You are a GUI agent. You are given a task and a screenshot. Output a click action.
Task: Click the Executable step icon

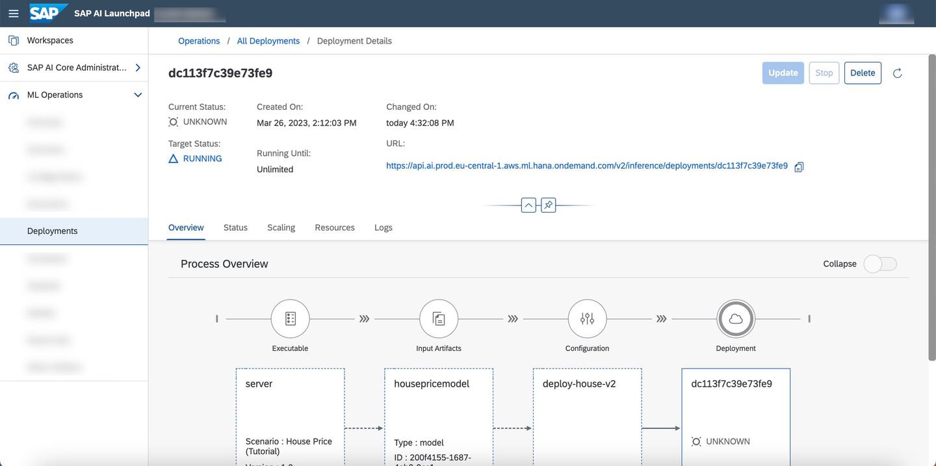click(290, 318)
